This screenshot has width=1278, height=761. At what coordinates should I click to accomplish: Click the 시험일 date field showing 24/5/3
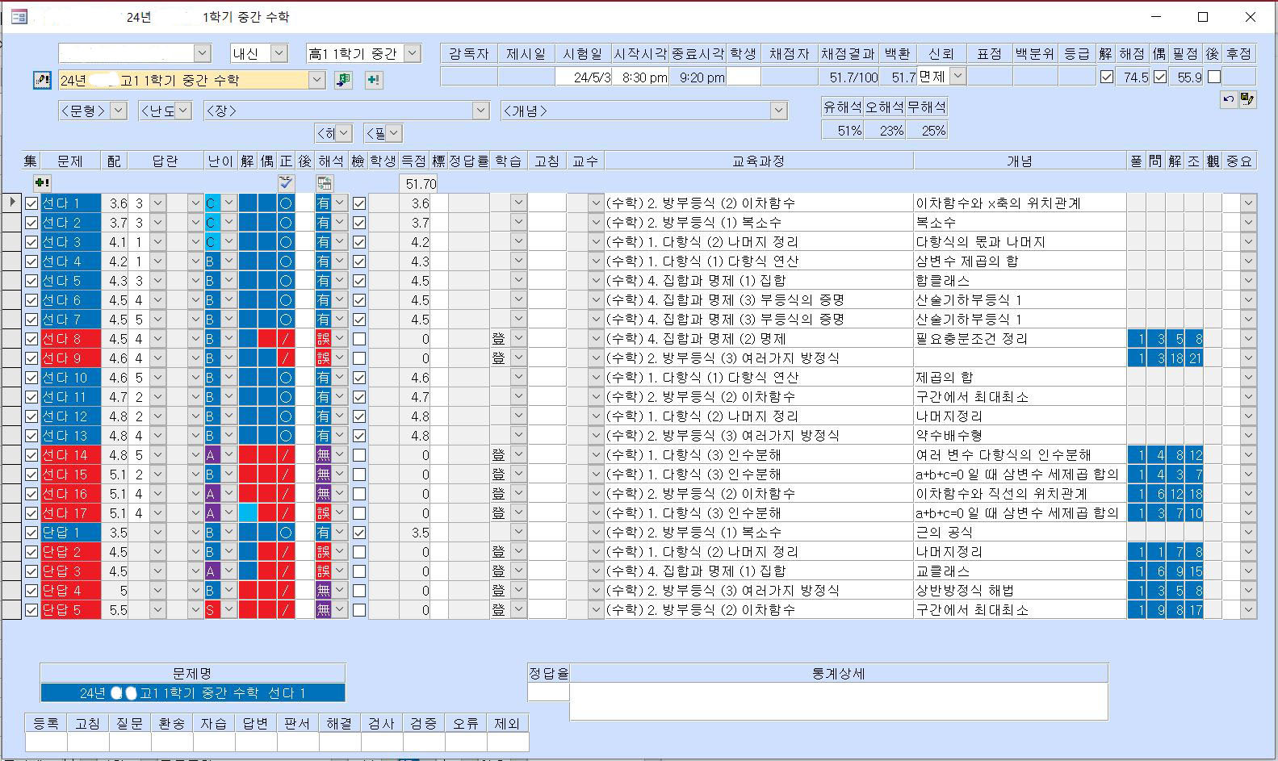point(583,77)
